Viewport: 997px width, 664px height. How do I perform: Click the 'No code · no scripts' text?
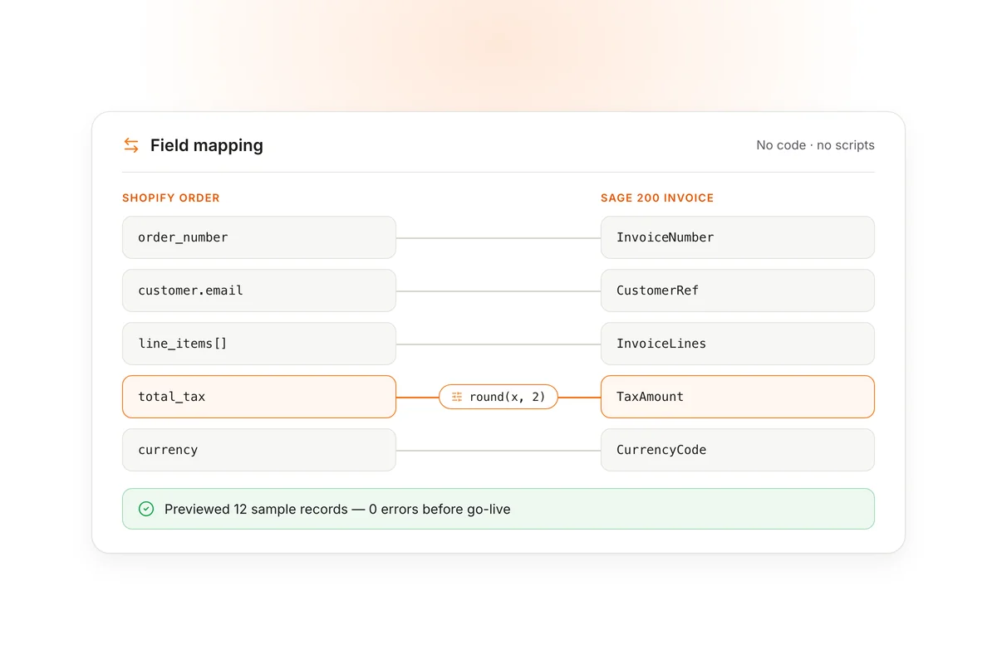815,145
